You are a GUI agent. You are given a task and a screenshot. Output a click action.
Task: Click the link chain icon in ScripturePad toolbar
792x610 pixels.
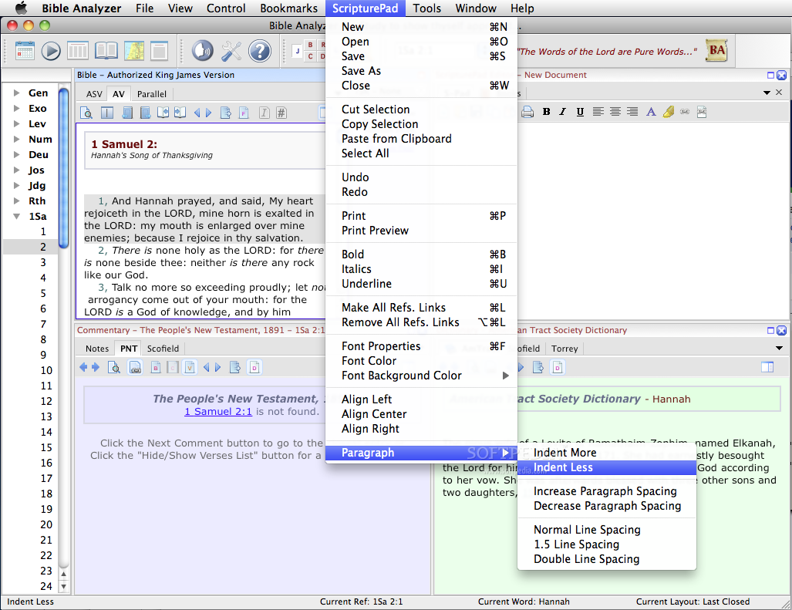pyautogui.click(x=684, y=112)
